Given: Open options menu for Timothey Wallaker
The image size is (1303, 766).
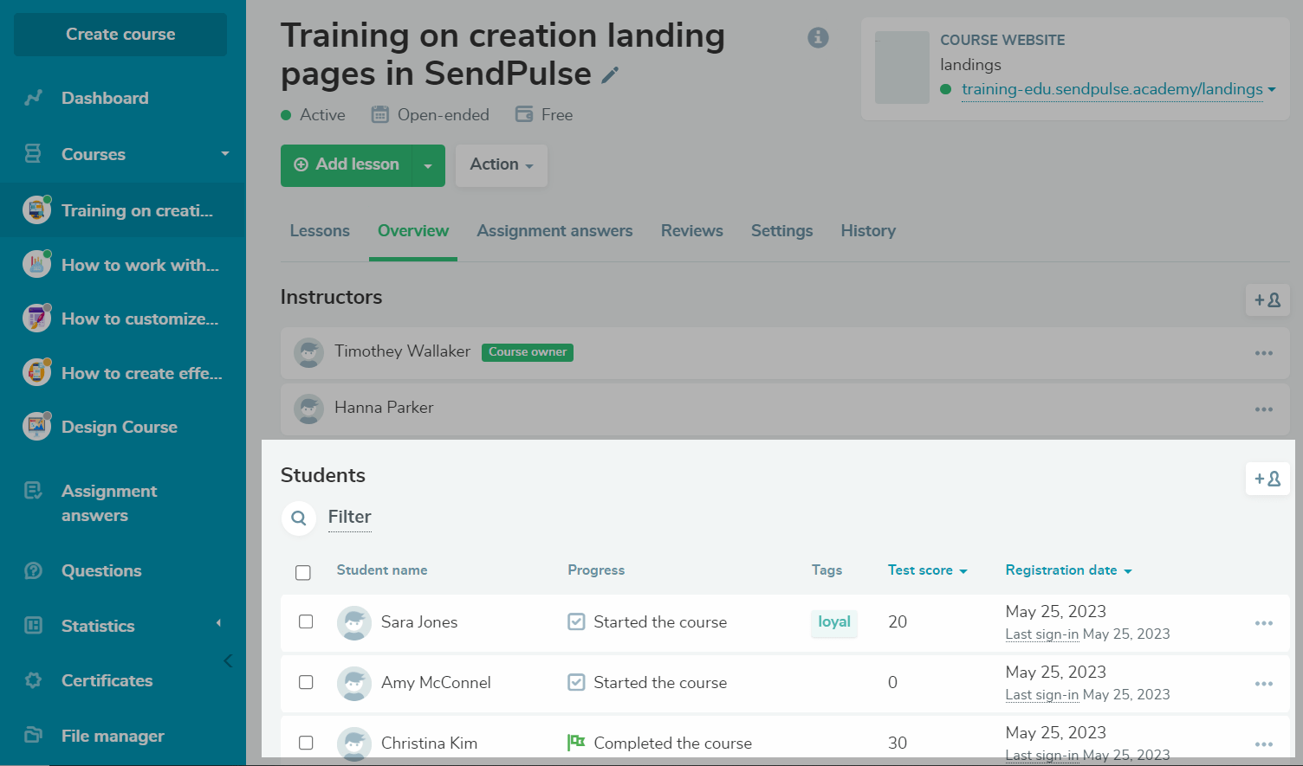Looking at the screenshot, I should pos(1263,353).
